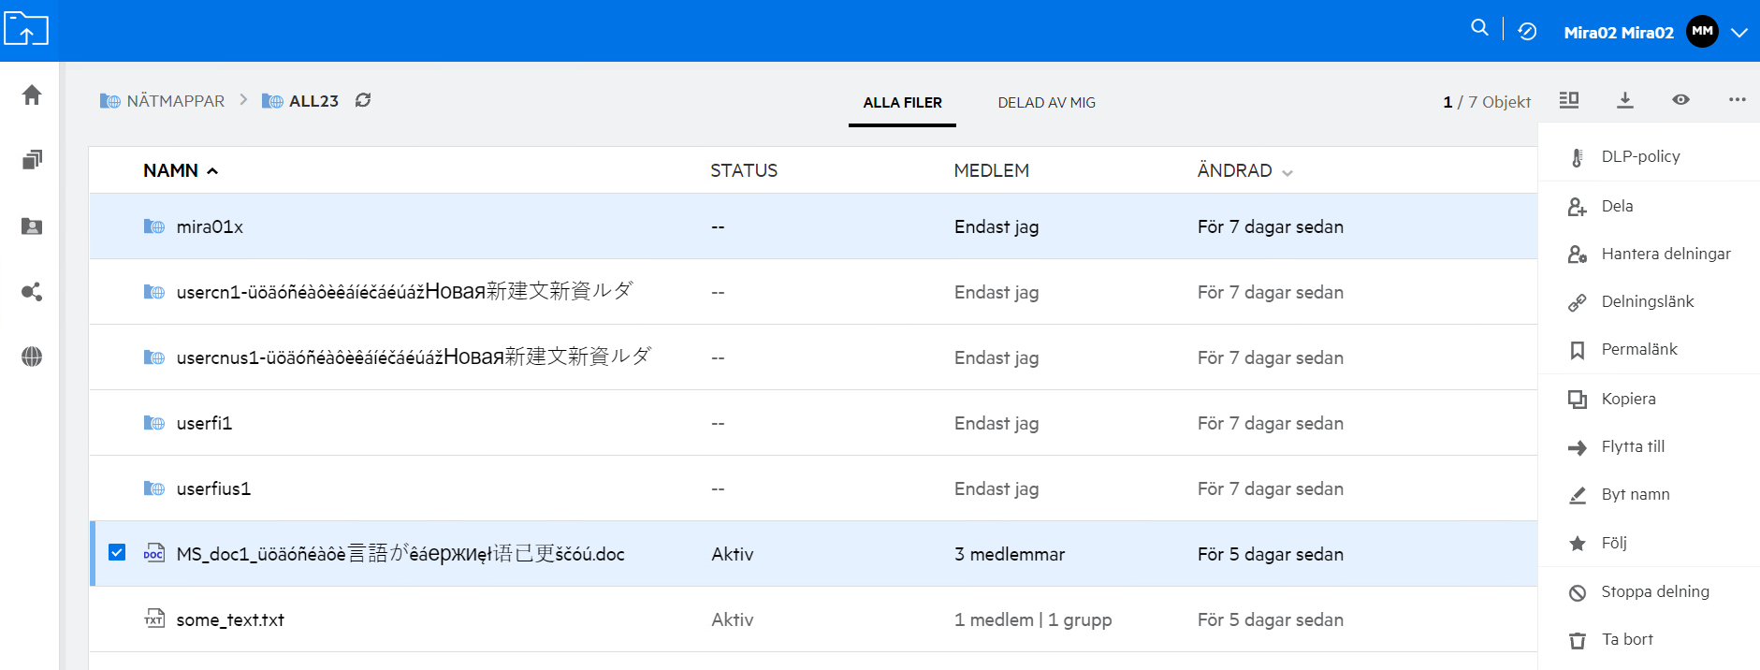The width and height of the screenshot is (1760, 670).
Task: Open the ÄNDRAD column sort dropdown
Action: [x=1287, y=173]
